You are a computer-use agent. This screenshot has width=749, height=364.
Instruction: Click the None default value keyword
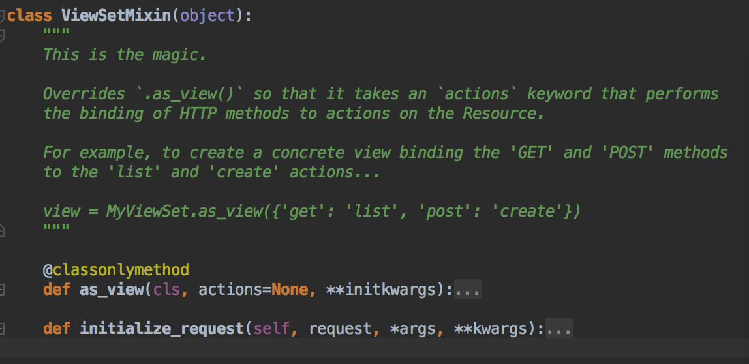(290, 290)
